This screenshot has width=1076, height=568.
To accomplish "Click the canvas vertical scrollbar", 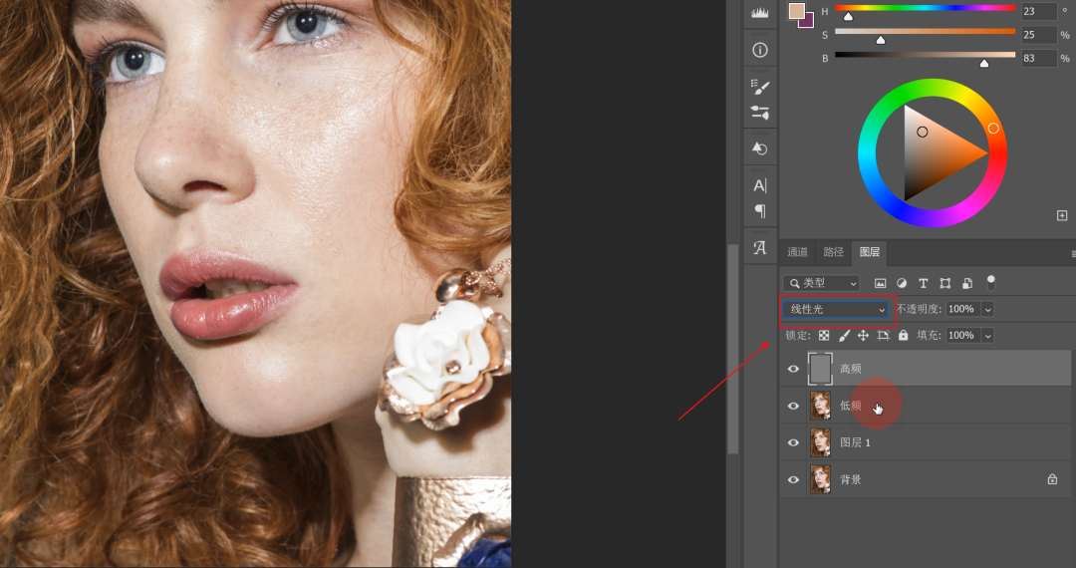I will click(x=733, y=349).
